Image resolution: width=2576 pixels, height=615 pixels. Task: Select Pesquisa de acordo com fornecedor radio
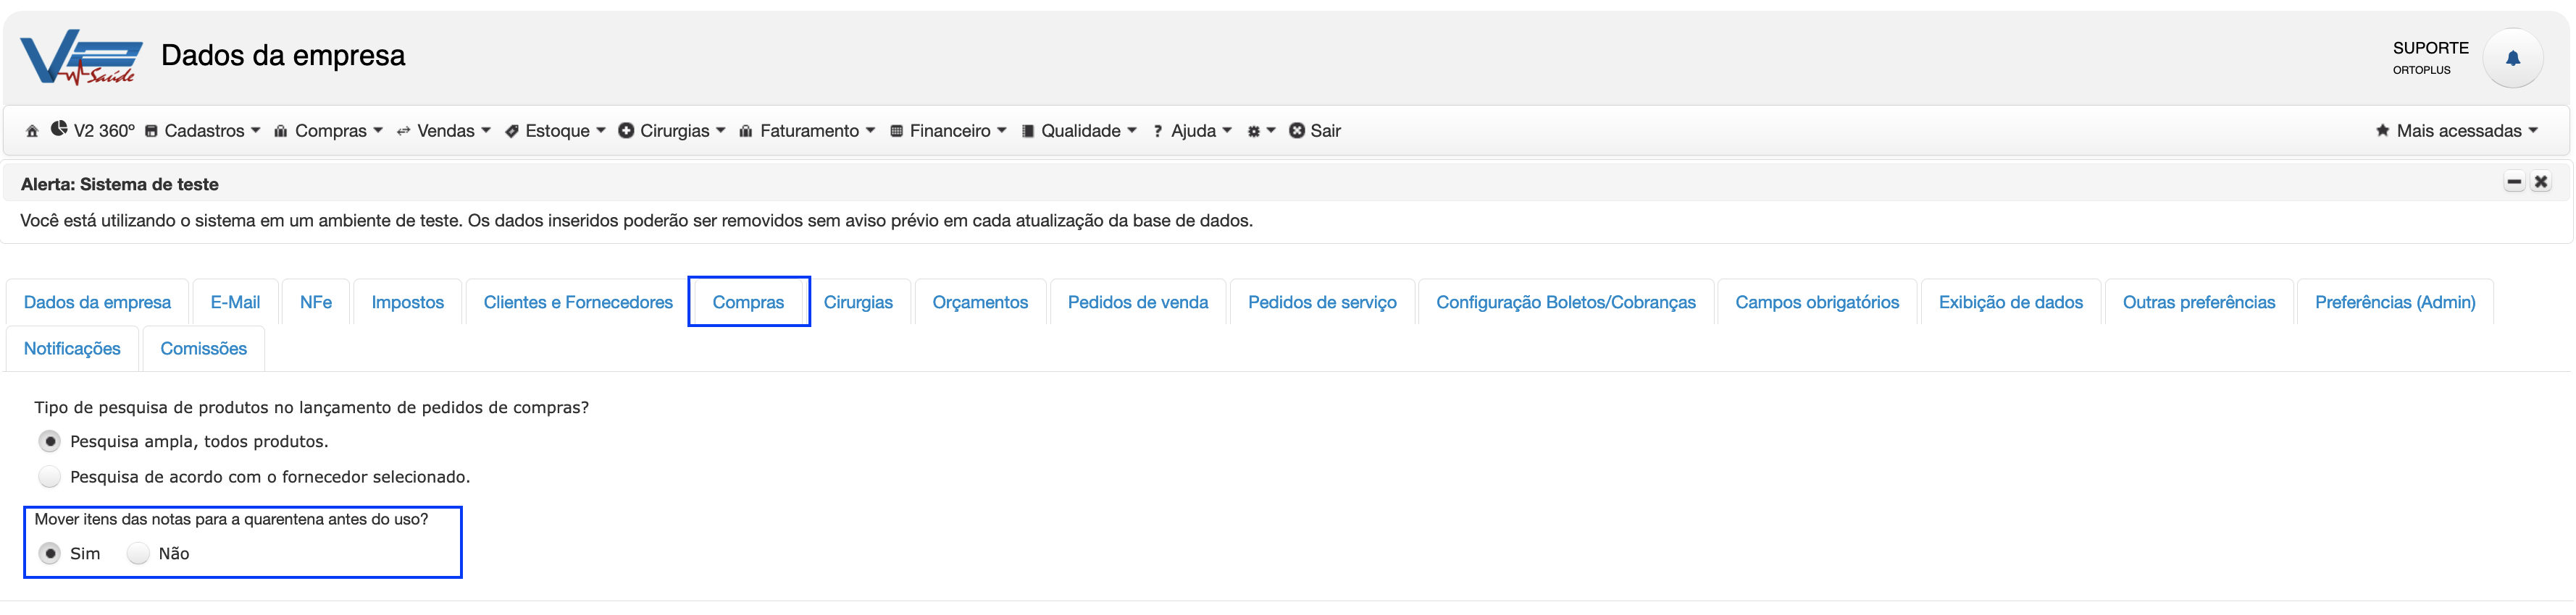(49, 476)
